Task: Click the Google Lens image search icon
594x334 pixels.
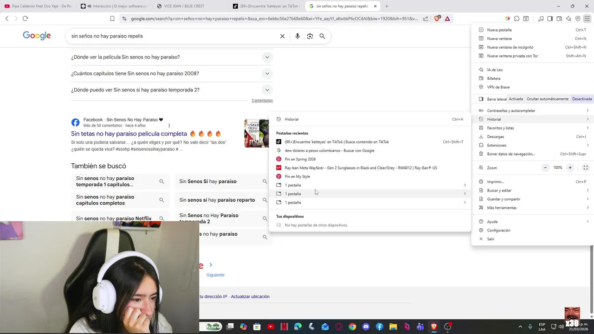Action: tap(310, 36)
